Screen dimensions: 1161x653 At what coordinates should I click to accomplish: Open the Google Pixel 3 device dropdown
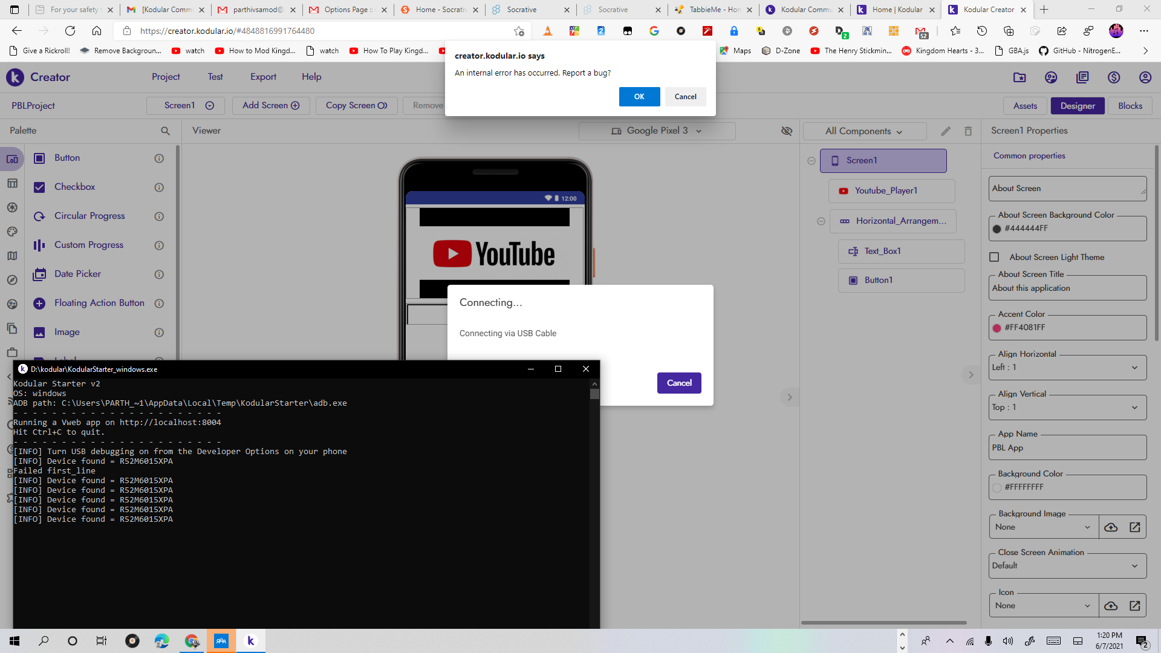pos(657,131)
